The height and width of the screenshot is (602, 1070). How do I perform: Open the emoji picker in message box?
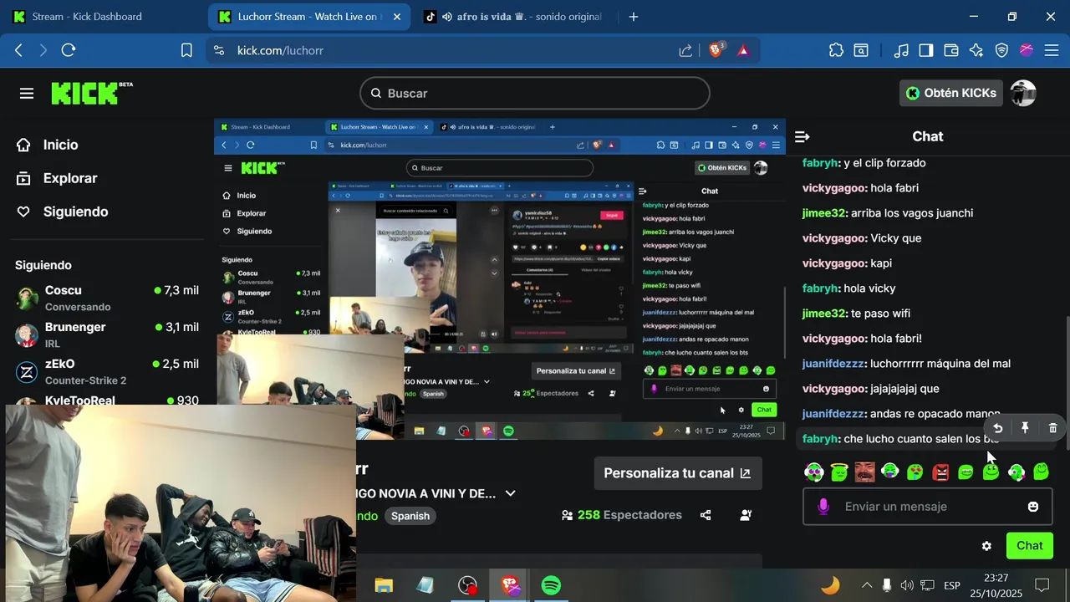coord(1033,507)
